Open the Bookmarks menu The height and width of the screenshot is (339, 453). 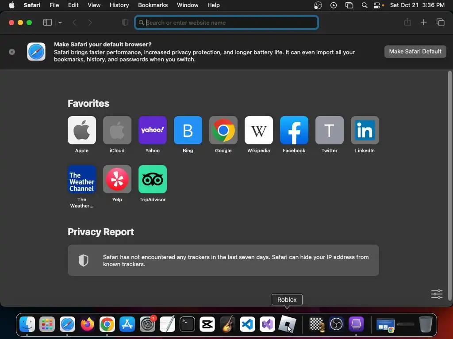(x=153, y=5)
